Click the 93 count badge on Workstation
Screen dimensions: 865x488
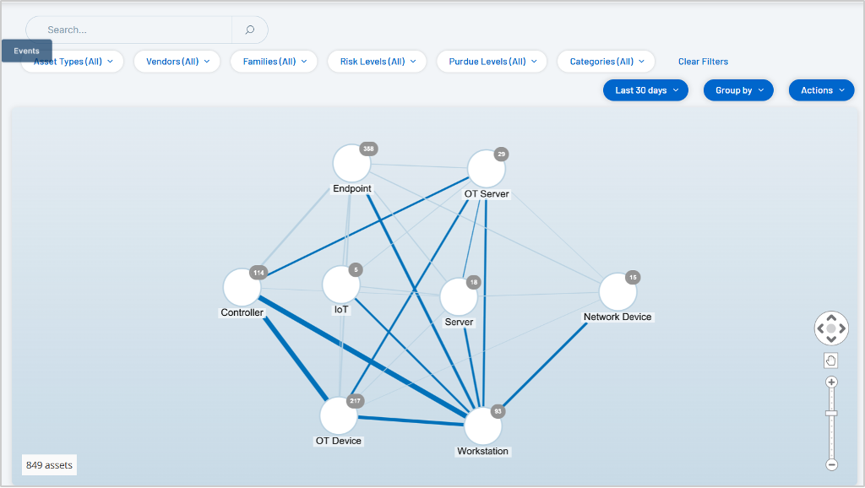[x=498, y=411]
